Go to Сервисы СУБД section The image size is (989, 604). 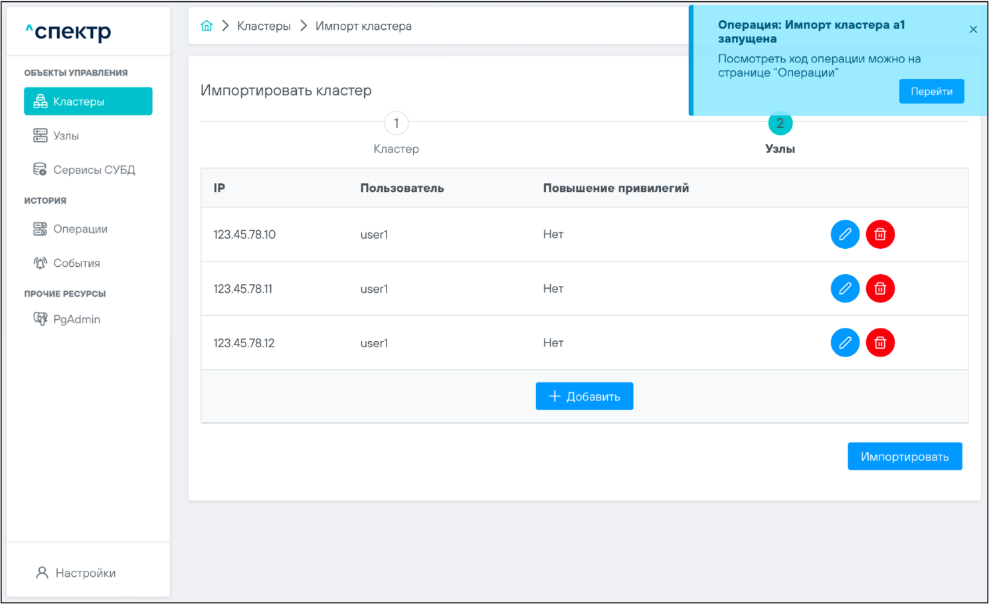(x=94, y=170)
